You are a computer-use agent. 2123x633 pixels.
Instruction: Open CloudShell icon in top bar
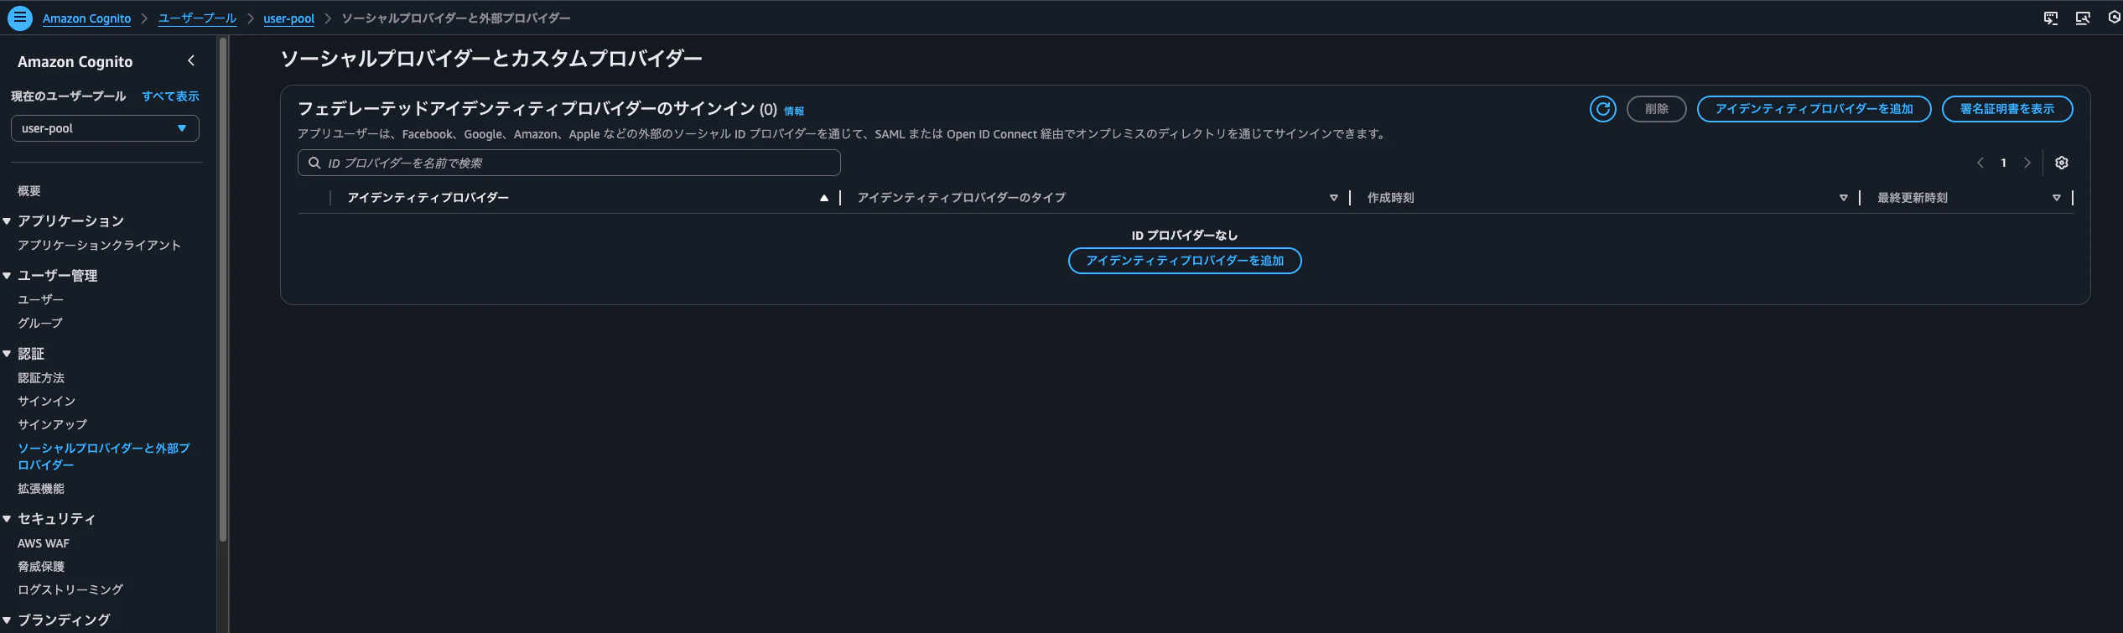2051,18
